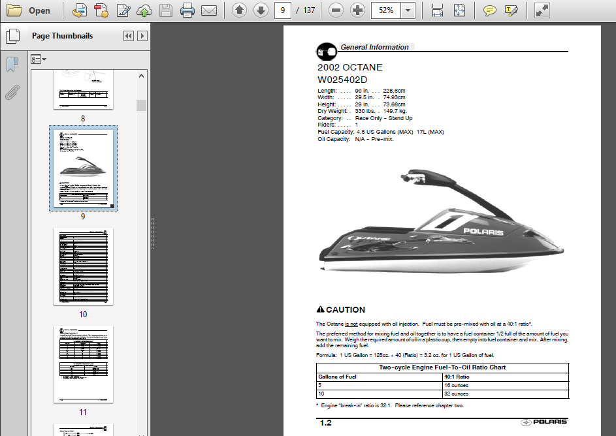616x436 pixels.
Task: Click the General Information header text
Action: [x=374, y=47]
